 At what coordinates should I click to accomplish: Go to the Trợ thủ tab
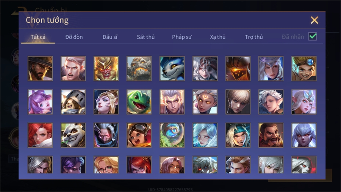pos(254,37)
